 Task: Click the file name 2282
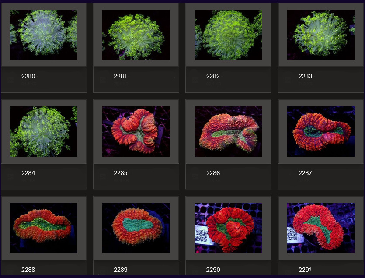[x=213, y=76]
